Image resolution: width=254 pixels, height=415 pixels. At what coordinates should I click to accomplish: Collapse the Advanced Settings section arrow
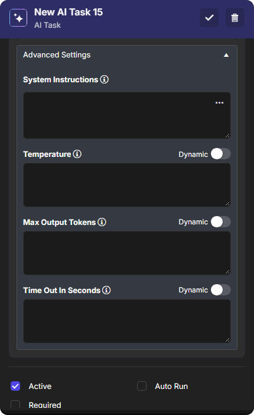[226, 55]
